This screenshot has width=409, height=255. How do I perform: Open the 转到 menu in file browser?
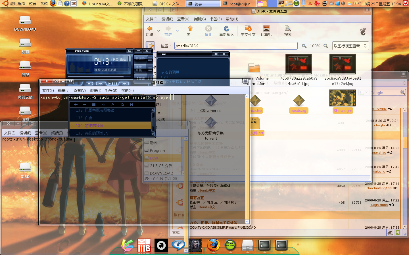(199, 19)
